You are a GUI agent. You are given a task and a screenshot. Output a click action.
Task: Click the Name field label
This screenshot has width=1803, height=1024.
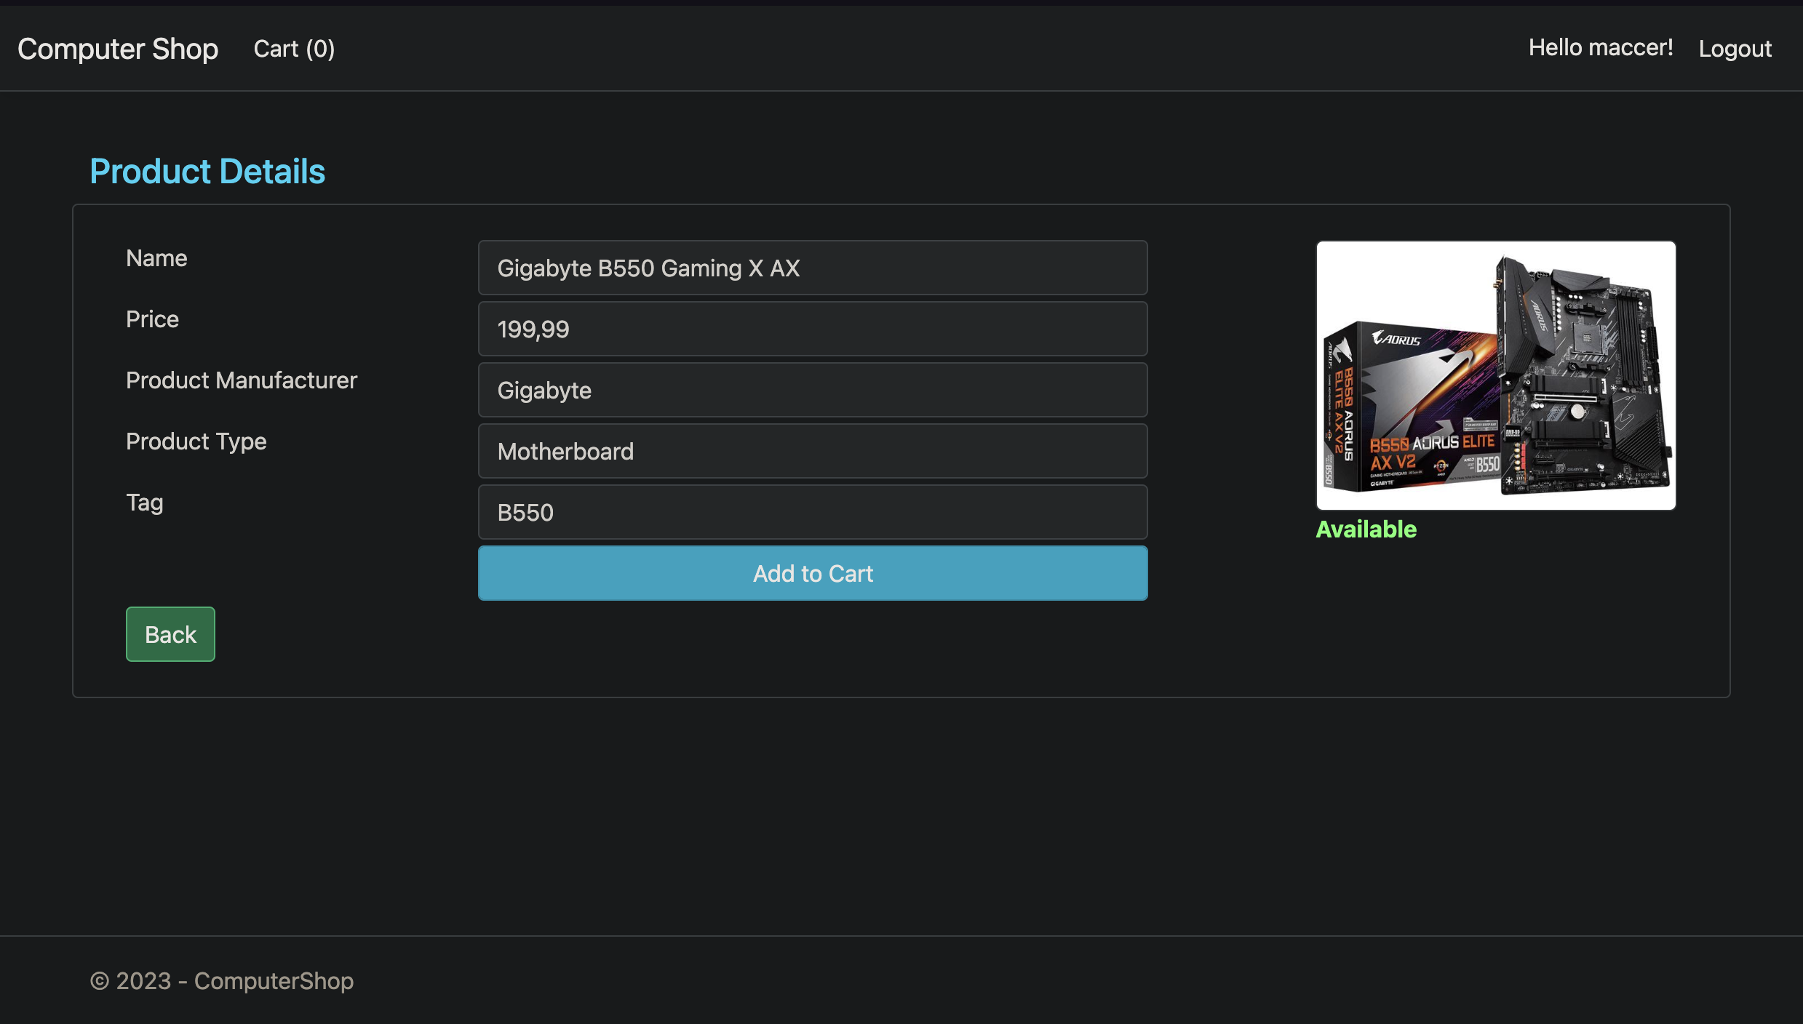coord(156,257)
